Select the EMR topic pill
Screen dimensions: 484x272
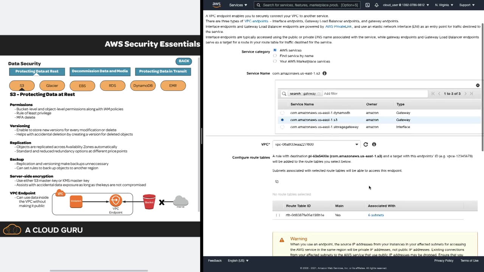(173, 86)
